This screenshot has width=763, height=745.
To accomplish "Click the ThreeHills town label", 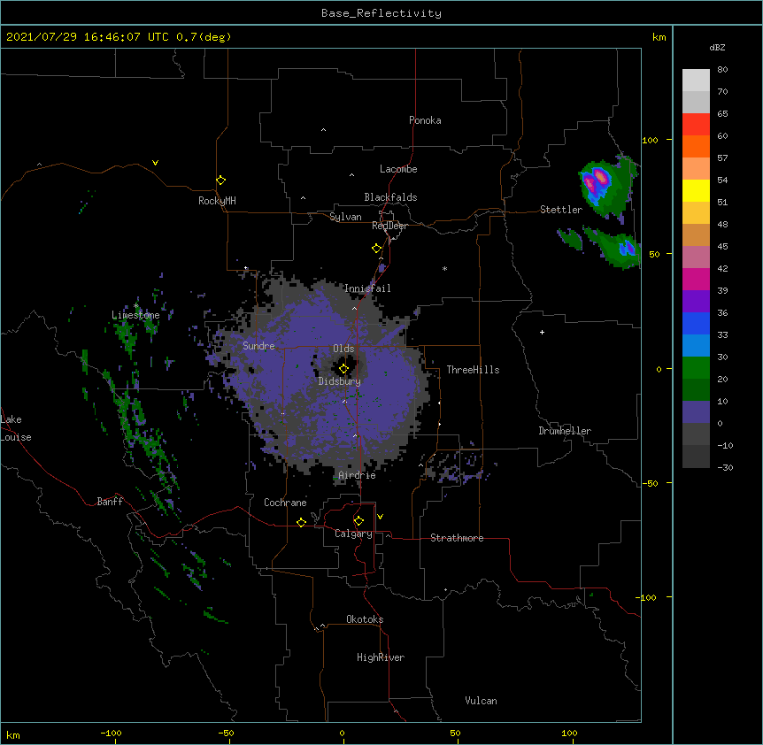I will 473,370.
